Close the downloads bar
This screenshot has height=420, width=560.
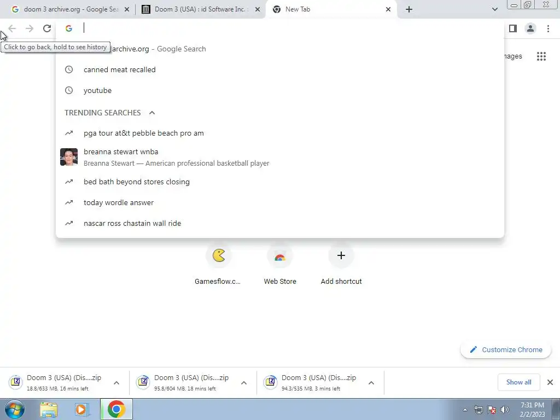pos(550,382)
